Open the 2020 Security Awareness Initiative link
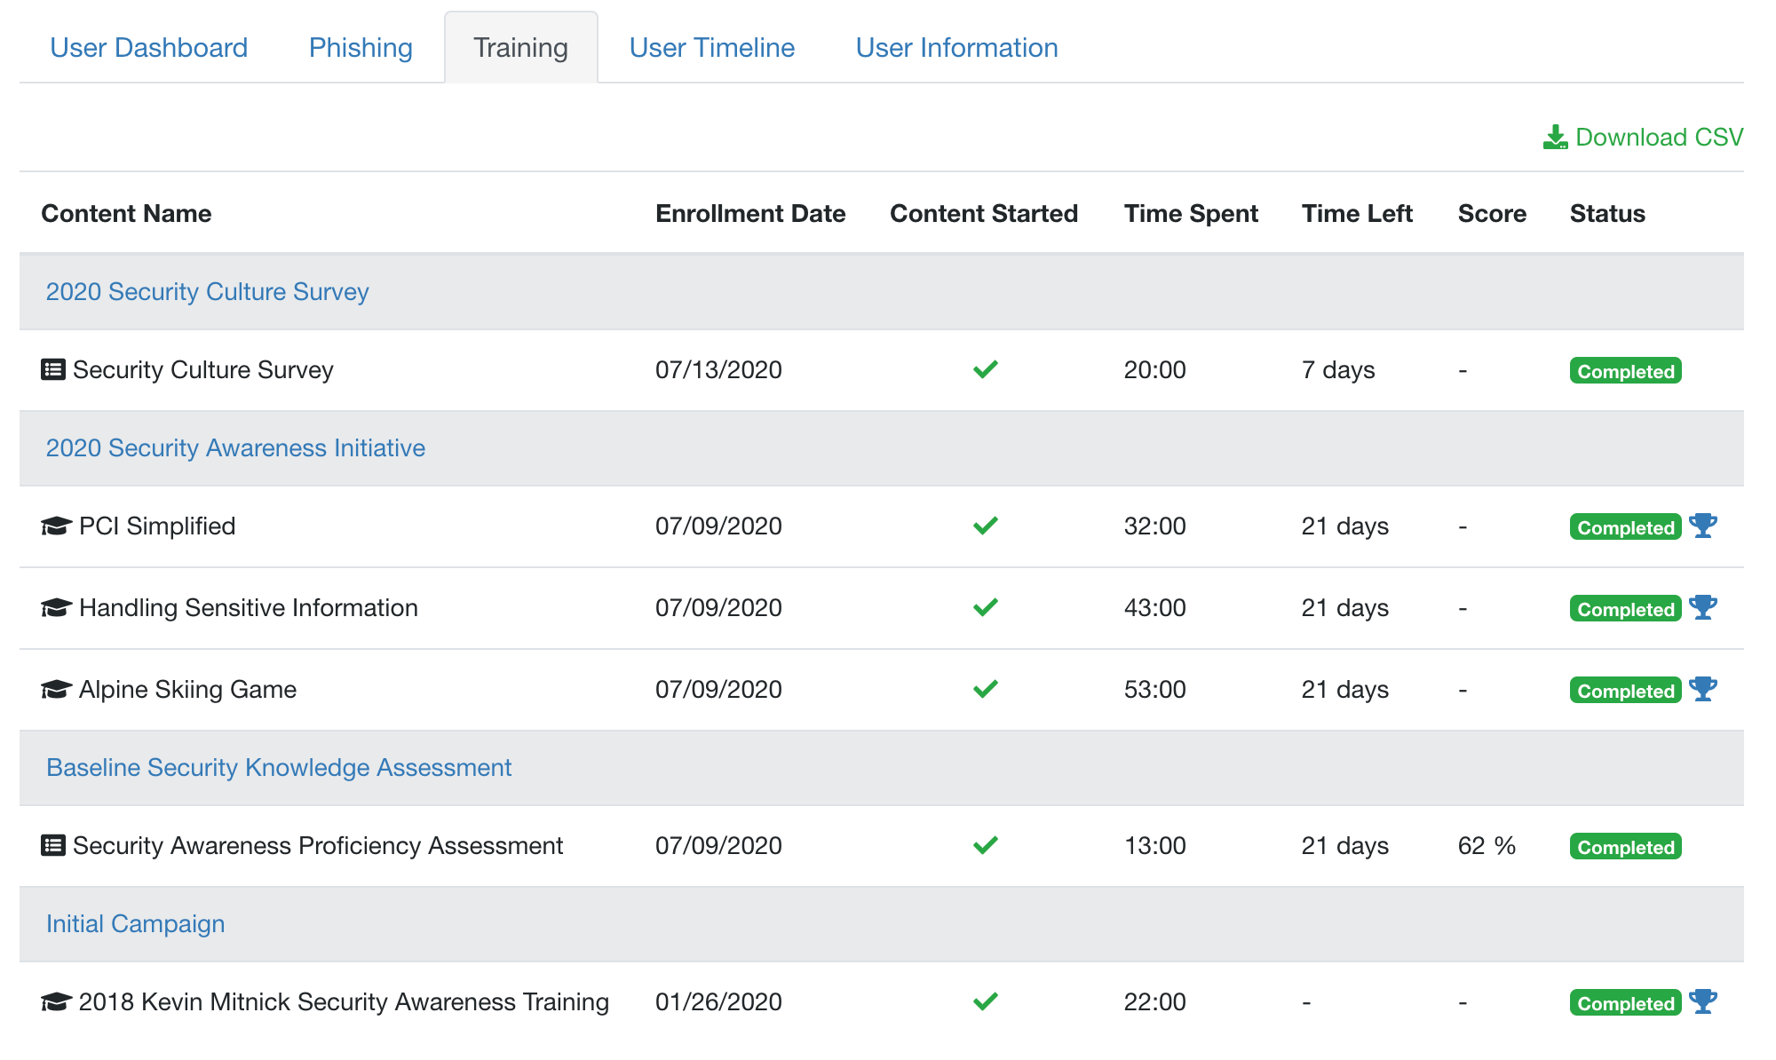The image size is (1776, 1060). pyautogui.click(x=235, y=448)
